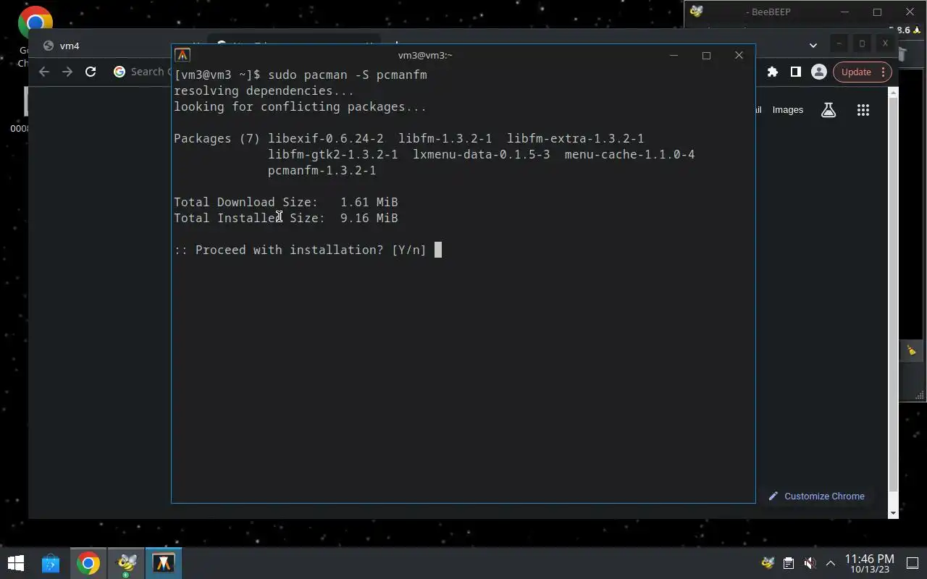Go forward in Chrome
The height and width of the screenshot is (579, 927).
pos(67,72)
